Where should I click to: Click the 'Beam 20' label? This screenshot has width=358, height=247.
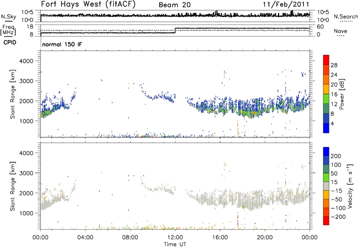pyautogui.click(x=175, y=5)
